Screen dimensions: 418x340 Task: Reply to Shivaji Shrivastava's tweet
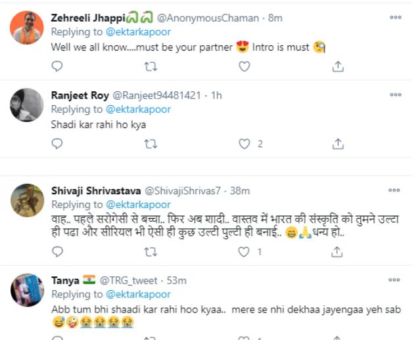click(57, 251)
